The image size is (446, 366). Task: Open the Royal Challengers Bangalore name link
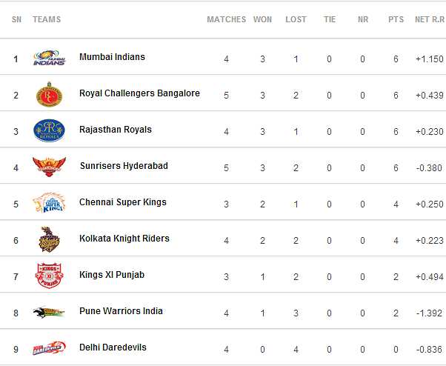coord(139,93)
